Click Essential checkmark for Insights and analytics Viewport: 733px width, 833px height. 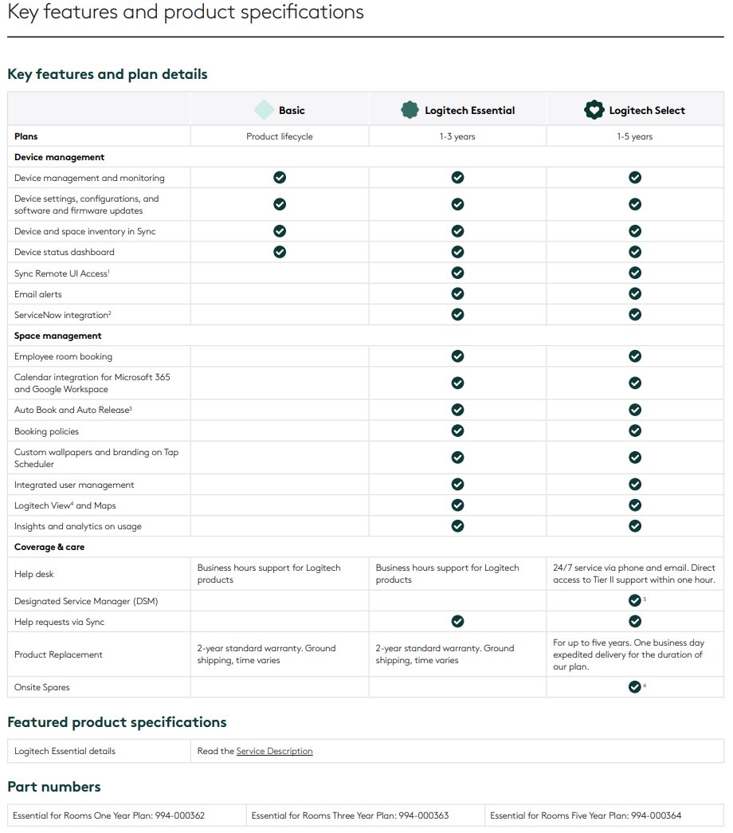pos(457,525)
